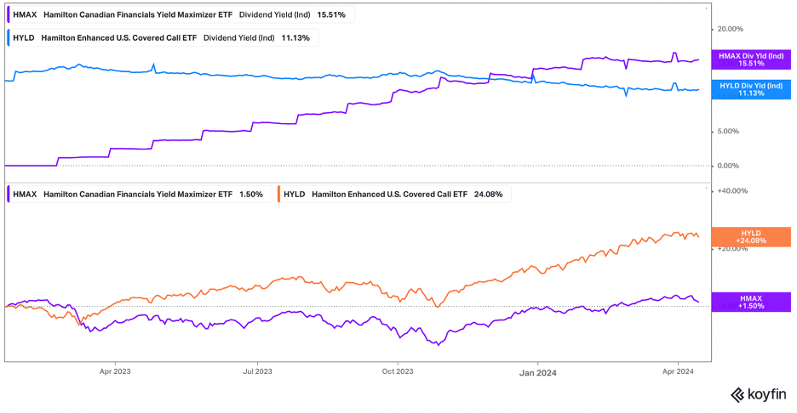Screen dimensions: 797x413
Task: Click the blue swatch in HYLD dividend yield legend
Action: coord(9,37)
